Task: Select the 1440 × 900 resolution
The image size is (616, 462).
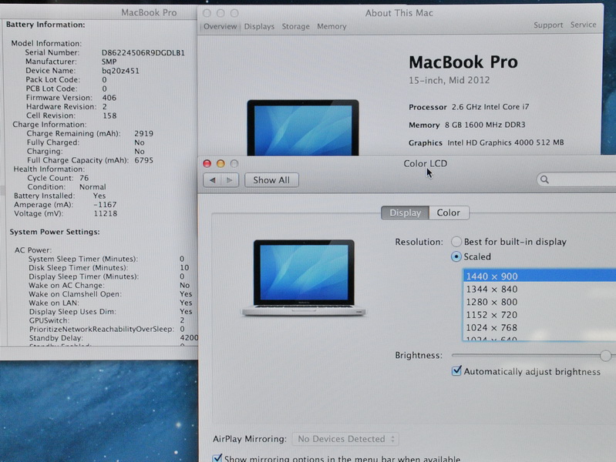Action: click(x=540, y=276)
